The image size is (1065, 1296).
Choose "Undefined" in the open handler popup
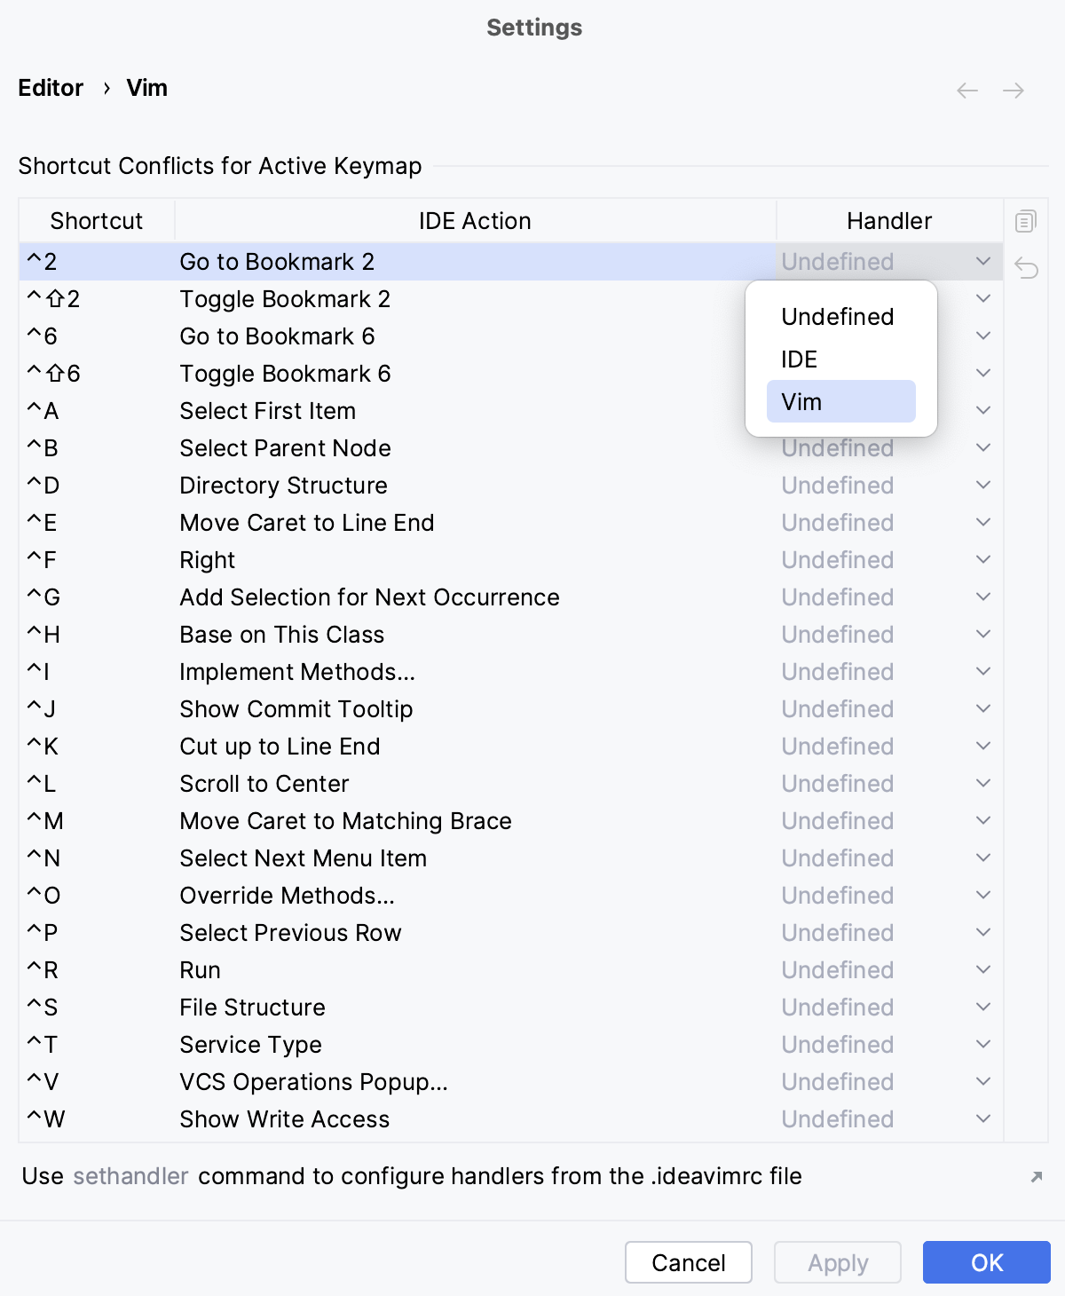[836, 317]
